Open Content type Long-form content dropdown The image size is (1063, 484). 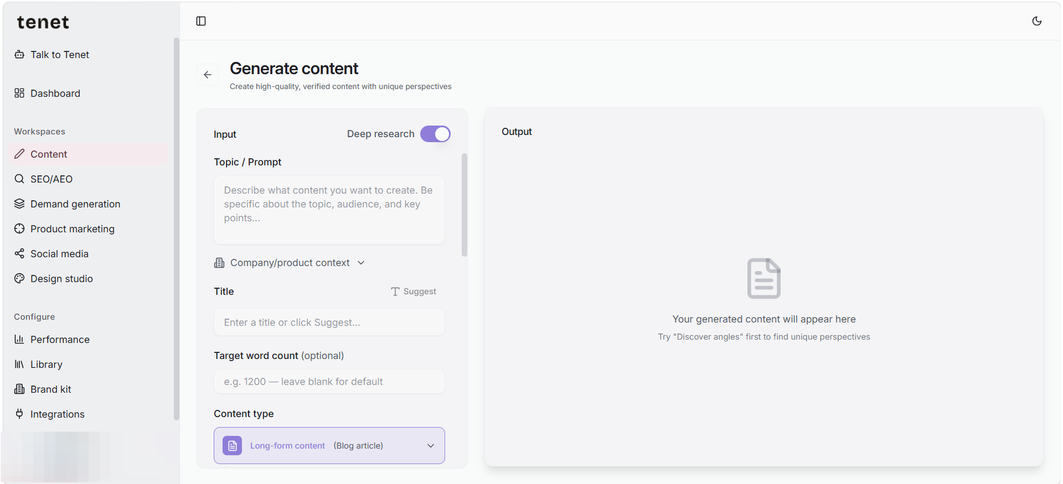[329, 445]
